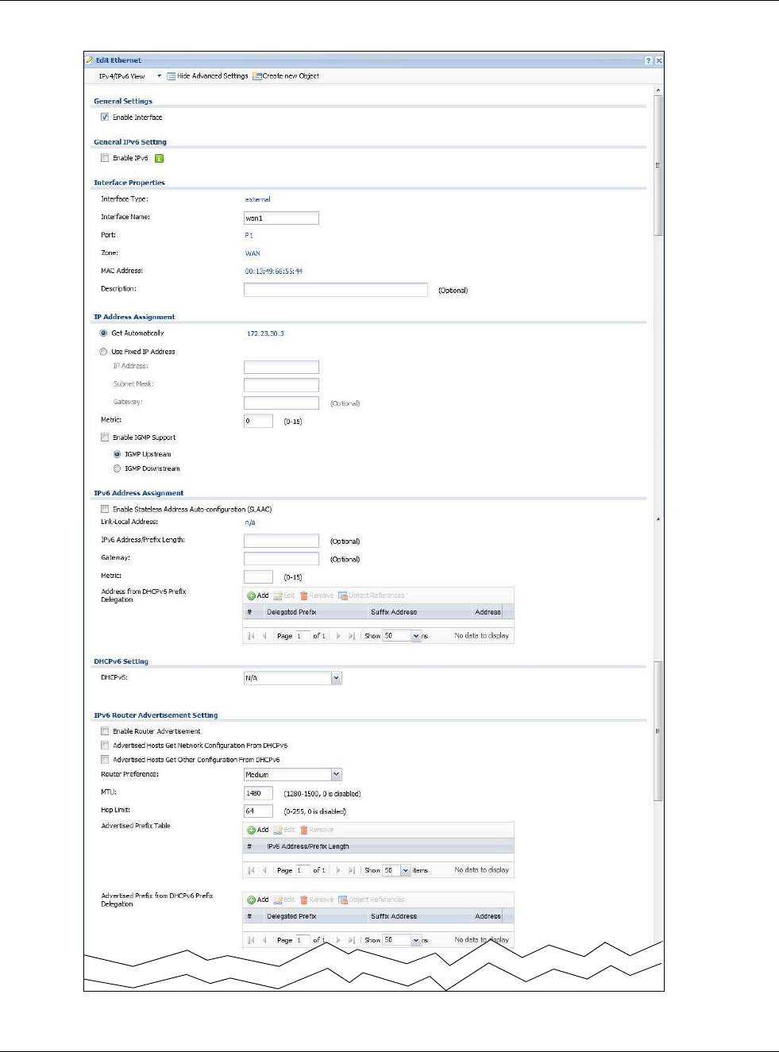Screen dimensions: 779x1052
Task: Click Hide Advanced Settings
Action: (207, 76)
